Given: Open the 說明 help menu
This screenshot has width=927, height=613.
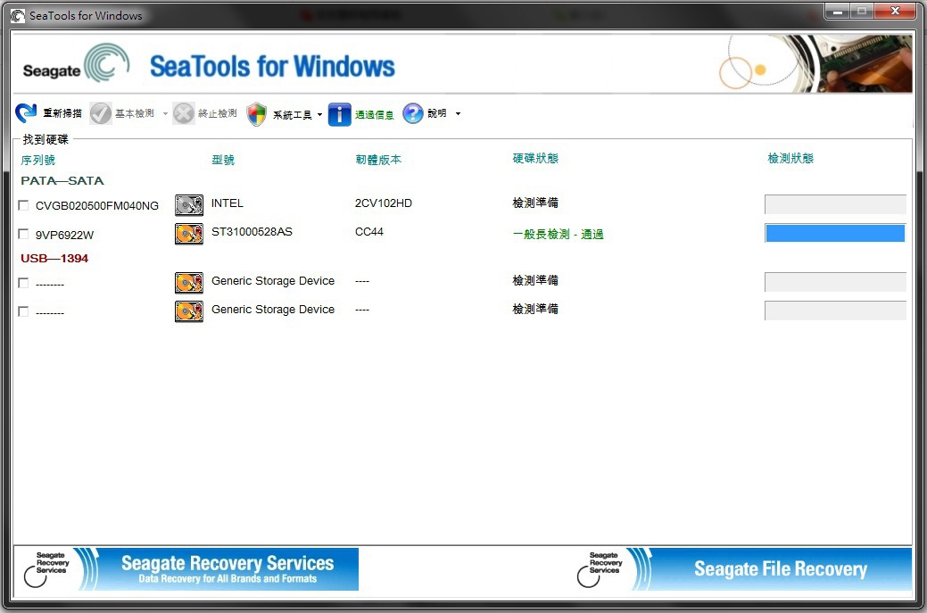Looking at the screenshot, I should (x=437, y=113).
